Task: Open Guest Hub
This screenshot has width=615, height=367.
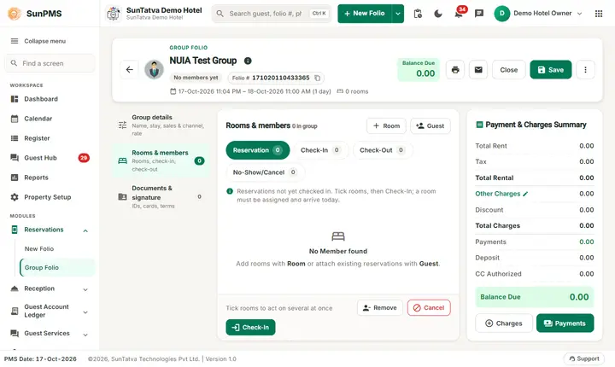Action: coord(50,158)
